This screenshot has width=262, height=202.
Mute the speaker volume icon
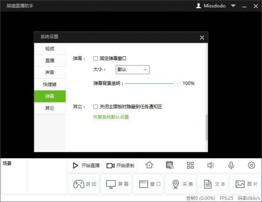(x=210, y=165)
